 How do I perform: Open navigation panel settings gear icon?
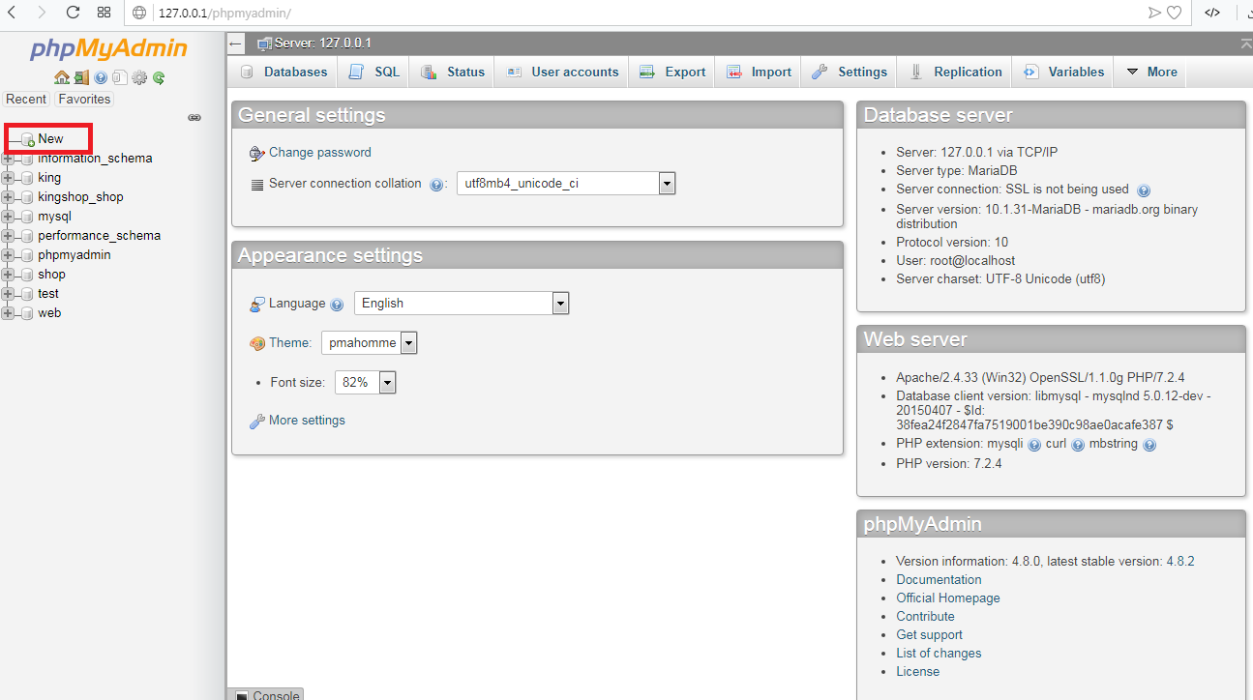139,78
